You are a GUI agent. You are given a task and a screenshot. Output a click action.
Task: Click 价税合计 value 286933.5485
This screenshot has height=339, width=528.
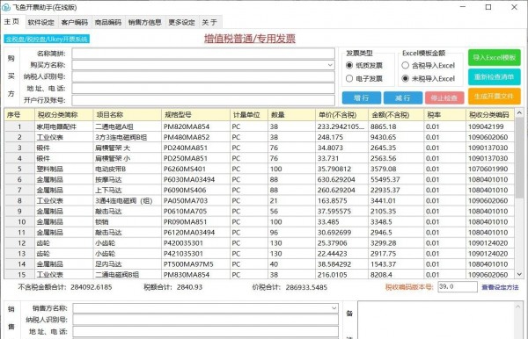point(306,287)
